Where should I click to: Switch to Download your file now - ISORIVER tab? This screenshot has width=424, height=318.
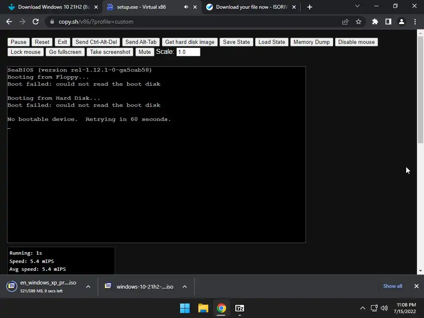coord(251,7)
